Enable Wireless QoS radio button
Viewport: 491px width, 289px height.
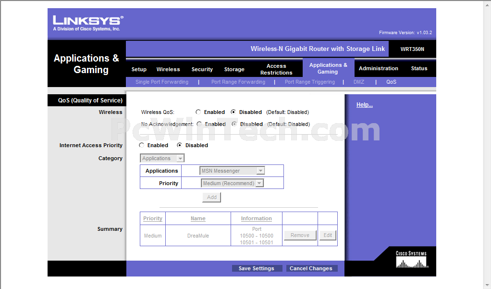(x=198, y=112)
